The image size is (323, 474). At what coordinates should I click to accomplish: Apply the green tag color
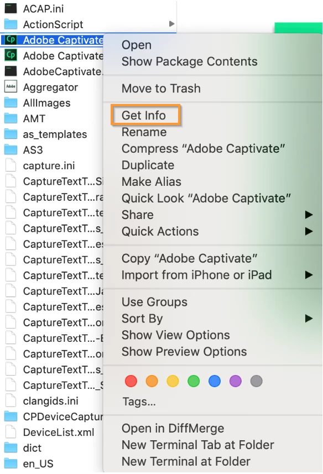click(x=194, y=381)
